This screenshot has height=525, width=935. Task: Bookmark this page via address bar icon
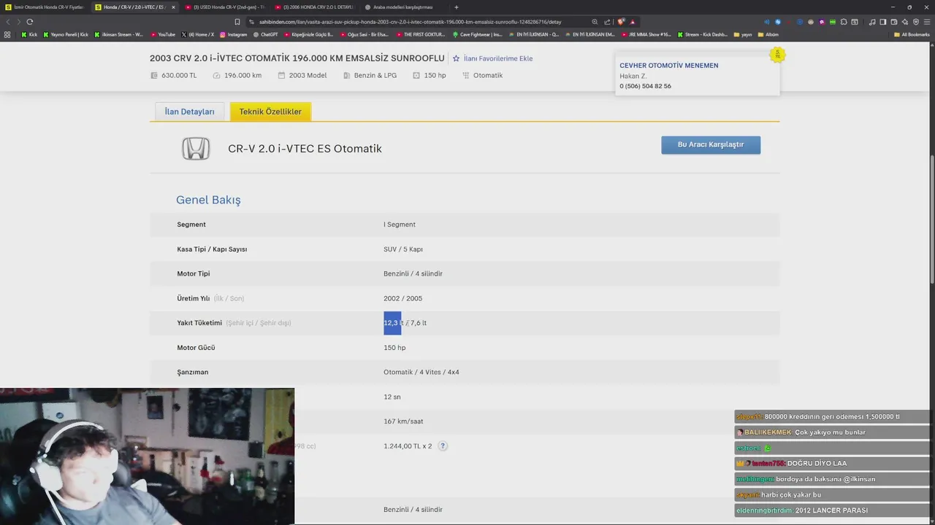[237, 22]
